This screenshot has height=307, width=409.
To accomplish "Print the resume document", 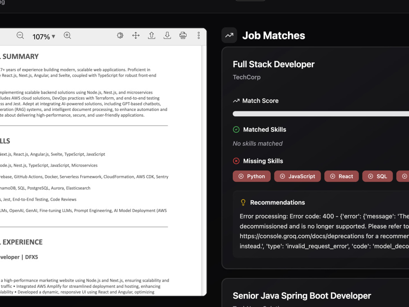I will click(183, 36).
